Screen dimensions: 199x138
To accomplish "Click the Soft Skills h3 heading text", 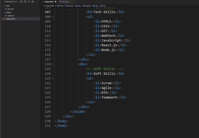I will (104, 74).
